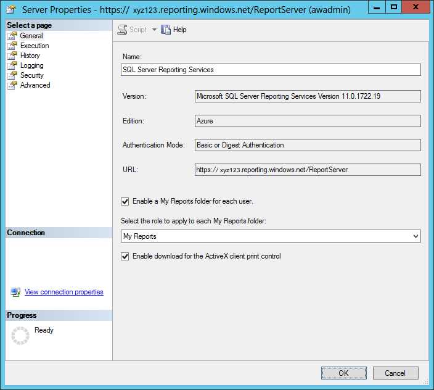
Task: Toggle Enable a My Reports folder checkbox
Action: (125, 201)
